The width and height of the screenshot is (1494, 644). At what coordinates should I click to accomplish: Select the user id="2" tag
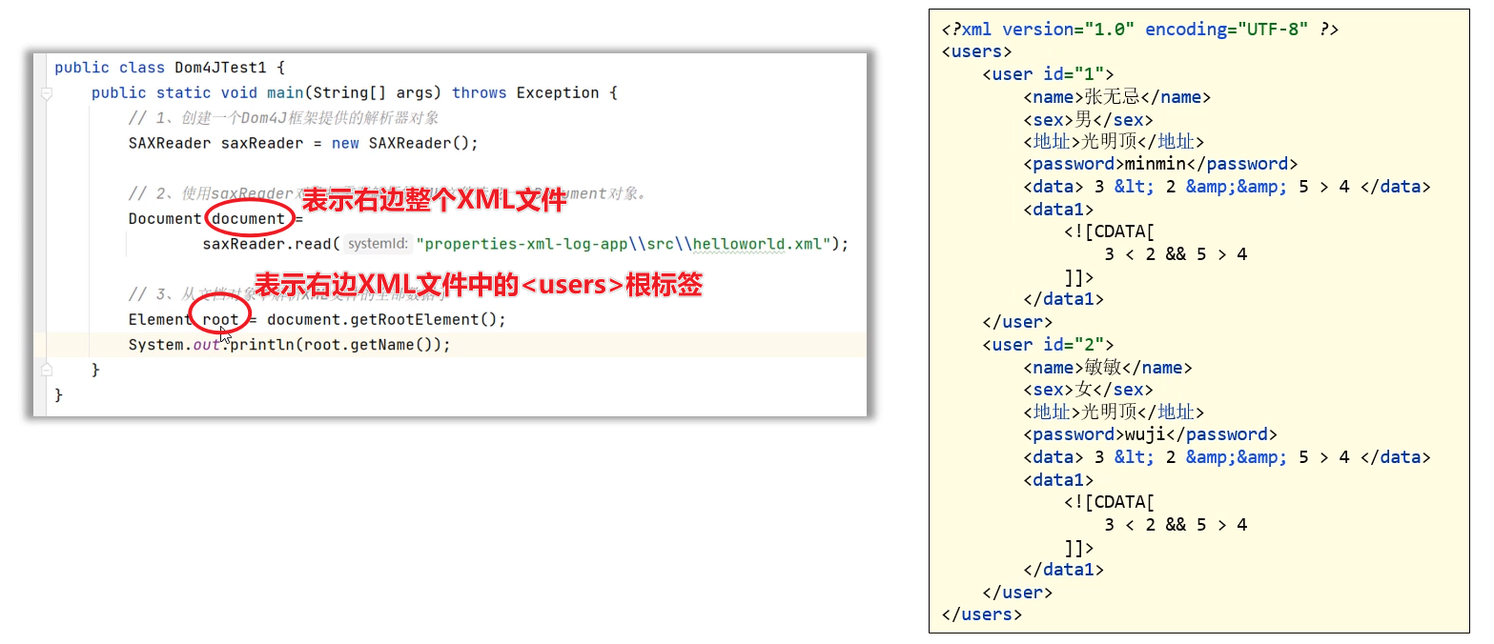click(x=1047, y=345)
